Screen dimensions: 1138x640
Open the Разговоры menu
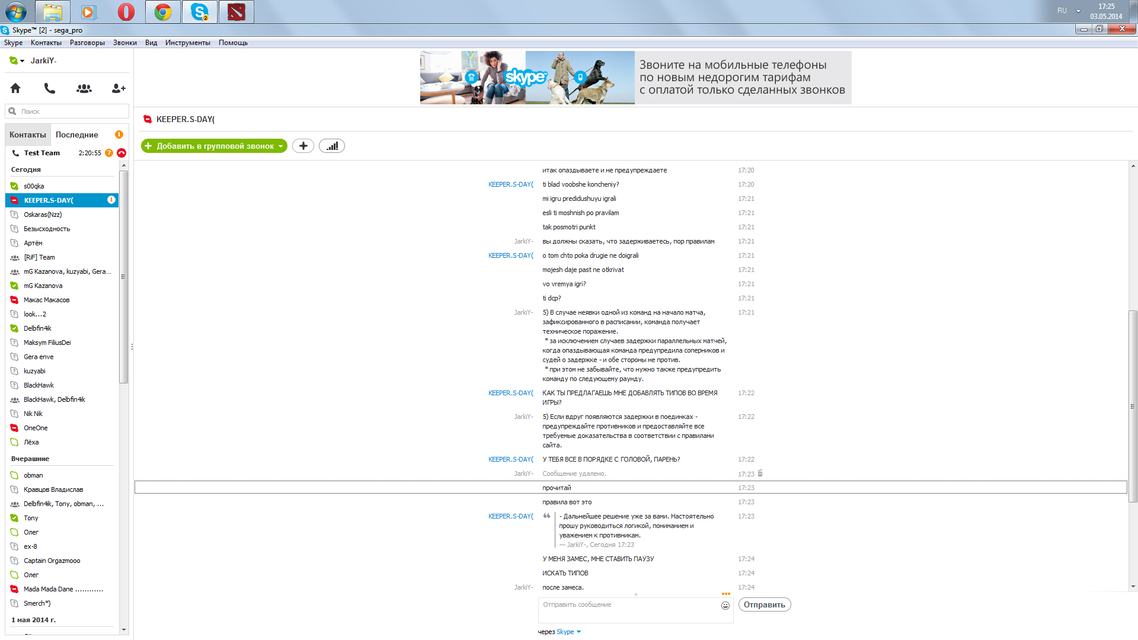pos(87,43)
